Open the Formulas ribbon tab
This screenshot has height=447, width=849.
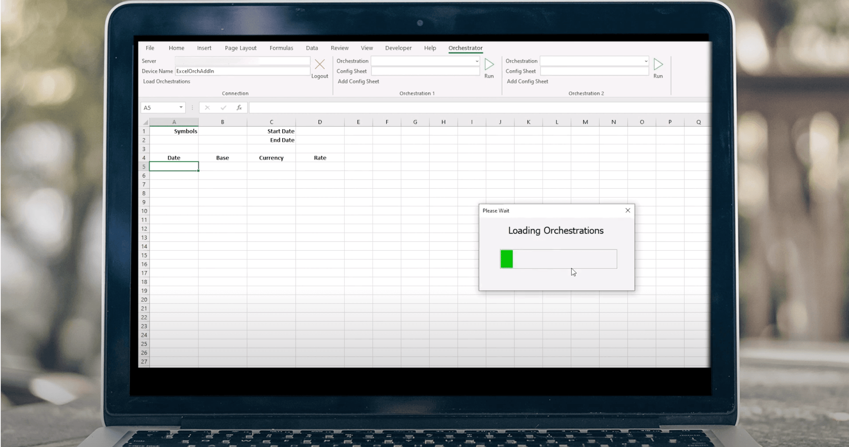coord(281,48)
